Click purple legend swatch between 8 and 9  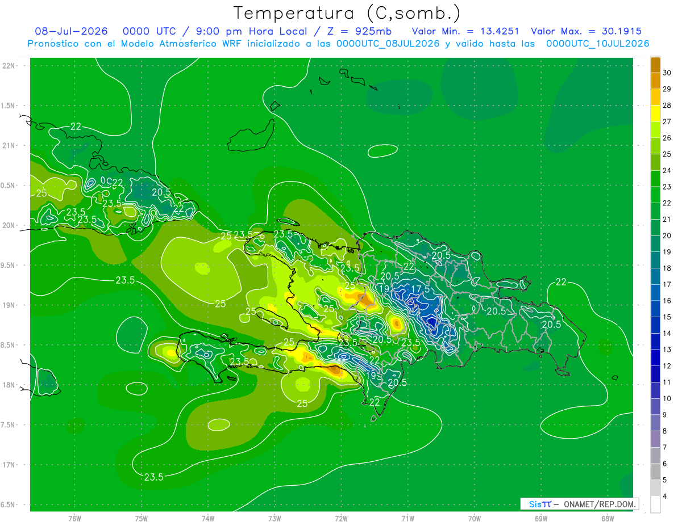coord(655,423)
